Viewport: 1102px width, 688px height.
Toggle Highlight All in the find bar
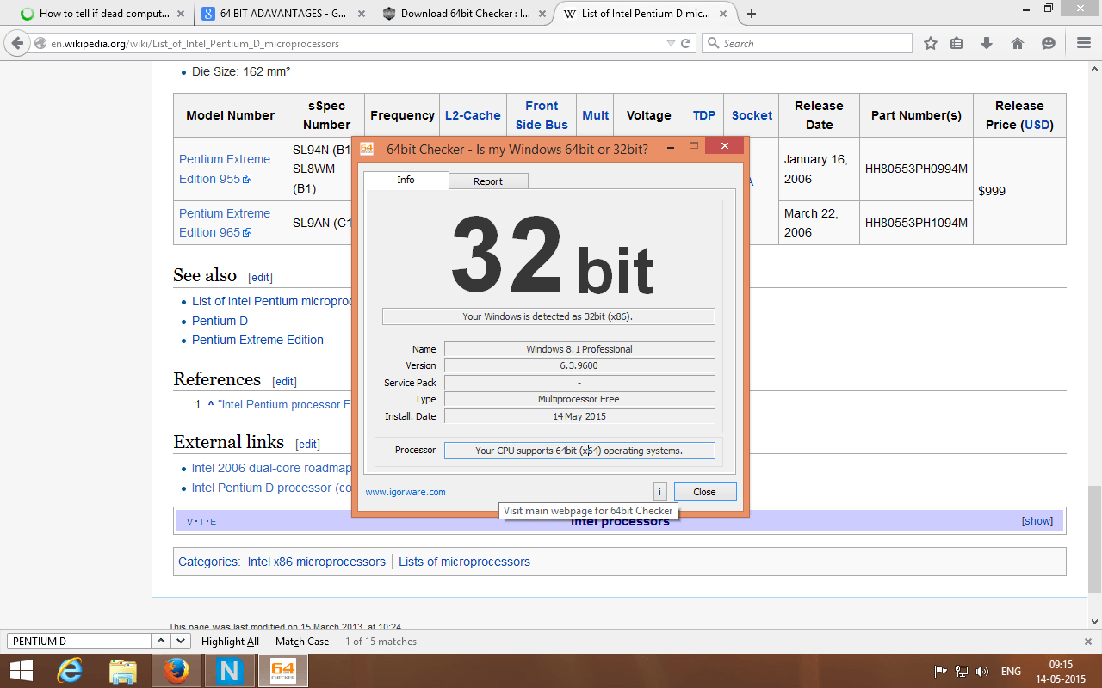230,642
